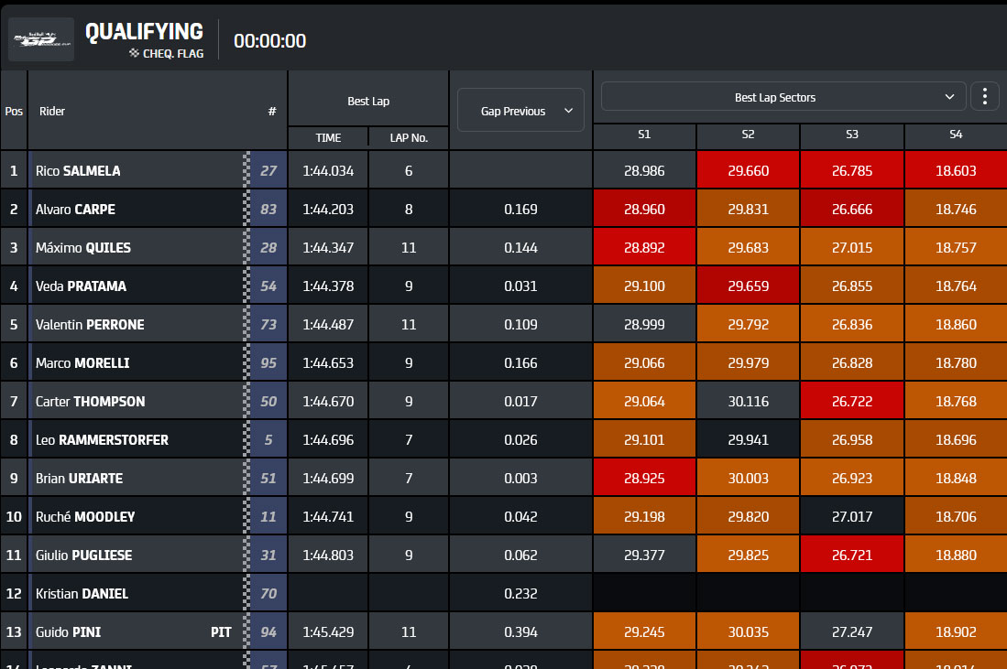Open the Best Lap Sectors dropdown
This screenshot has width=1007, height=669.
(x=783, y=97)
